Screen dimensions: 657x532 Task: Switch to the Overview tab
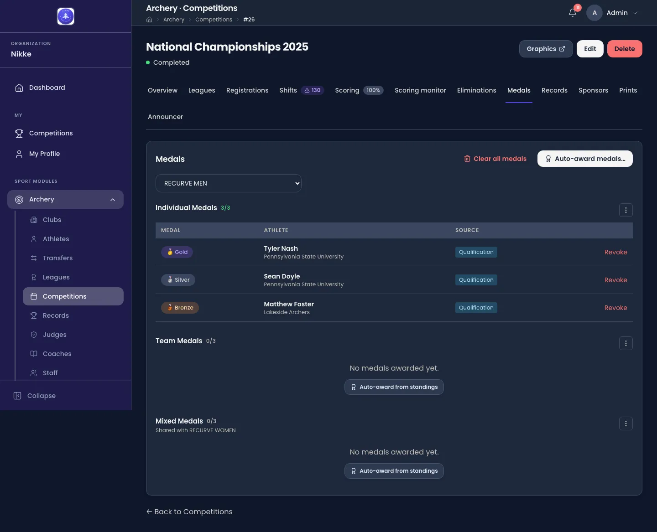click(162, 90)
